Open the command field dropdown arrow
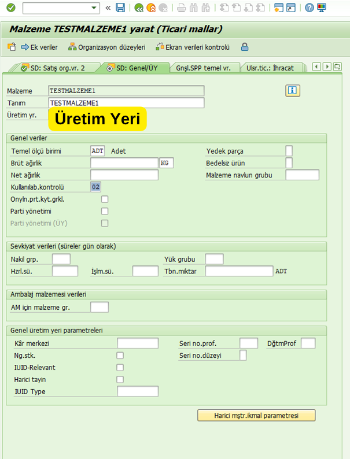This screenshot has width=350, height=459. (94, 8)
